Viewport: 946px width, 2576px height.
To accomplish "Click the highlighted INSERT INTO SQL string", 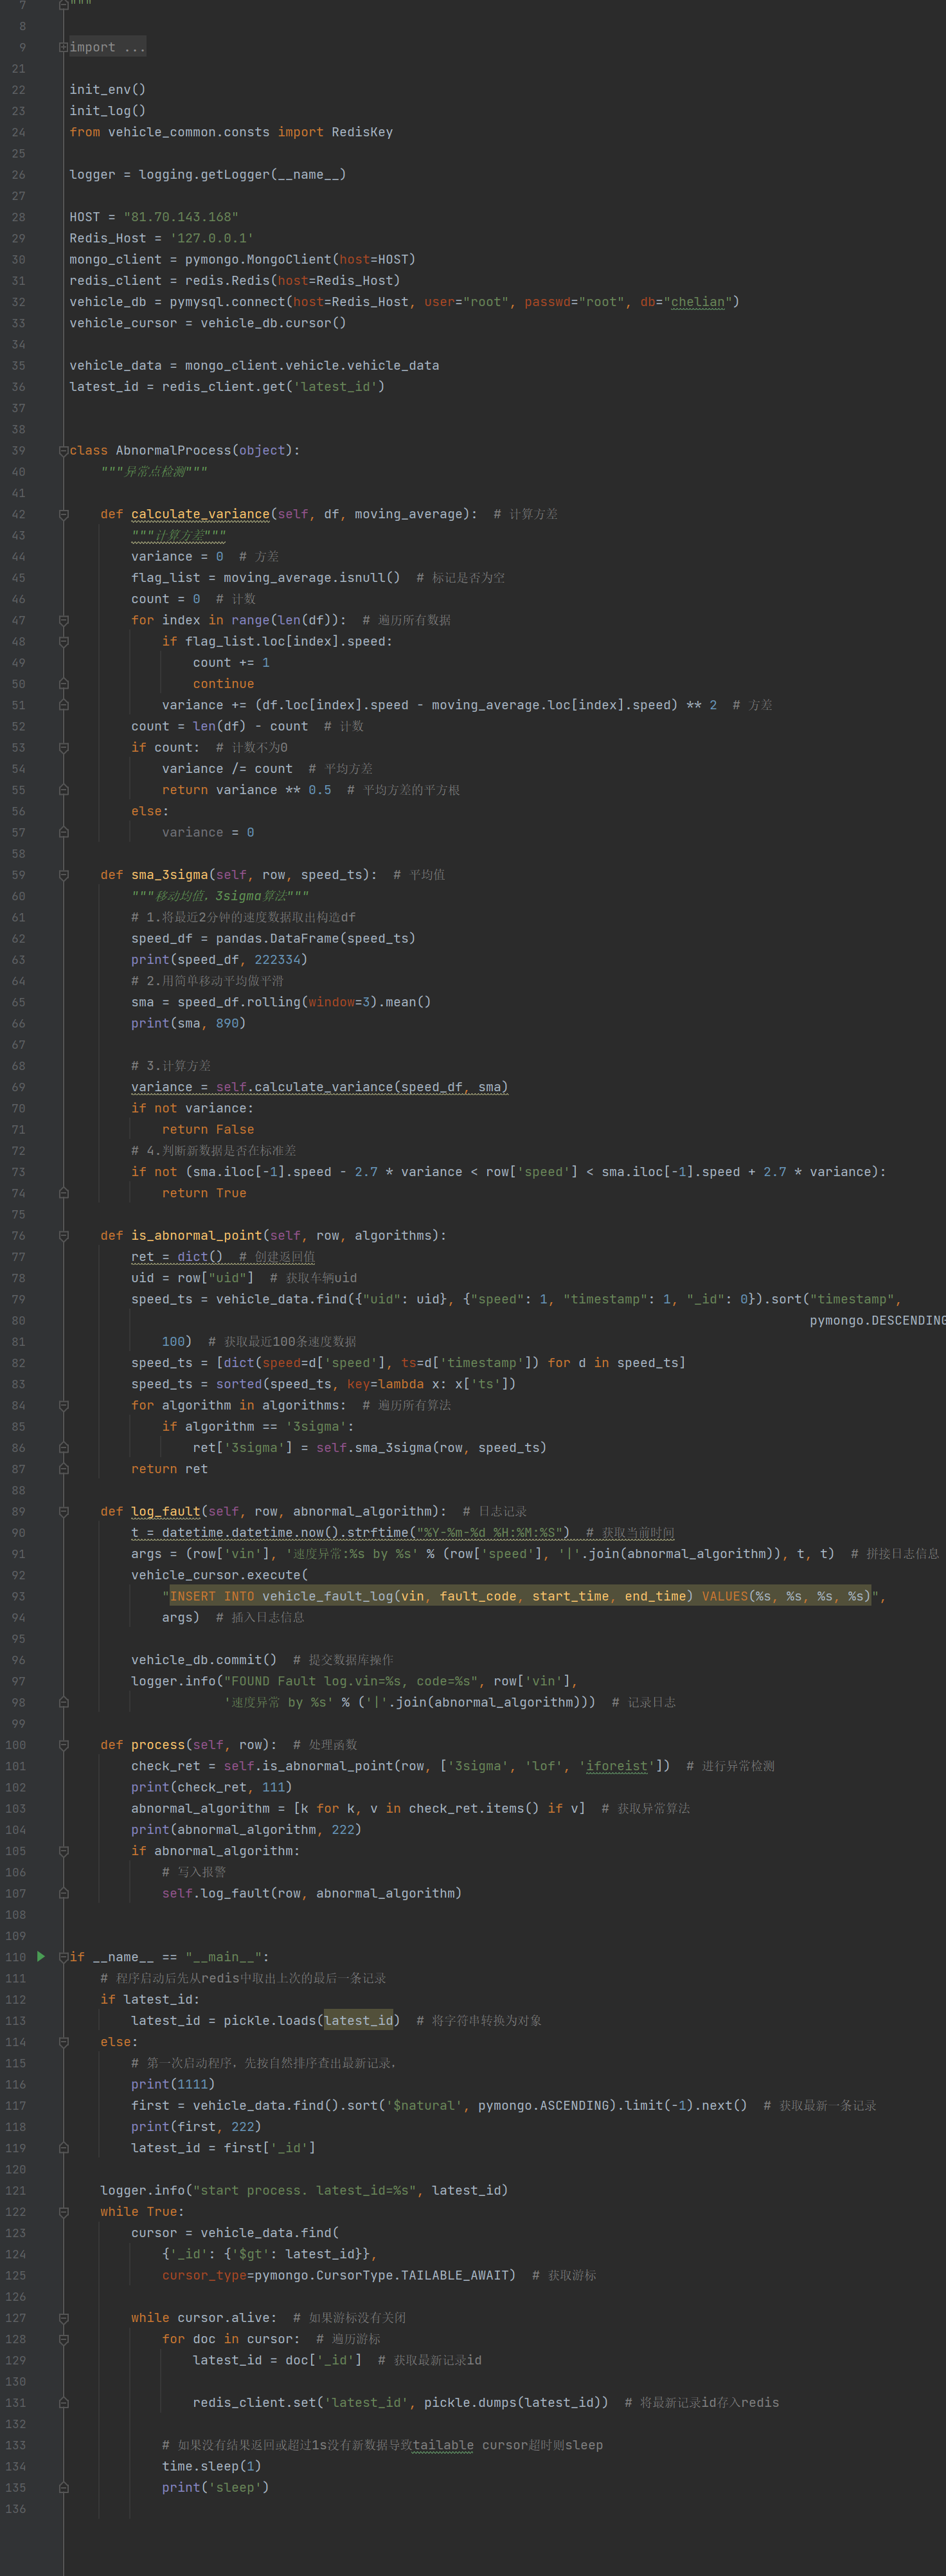I will pyautogui.click(x=519, y=1597).
